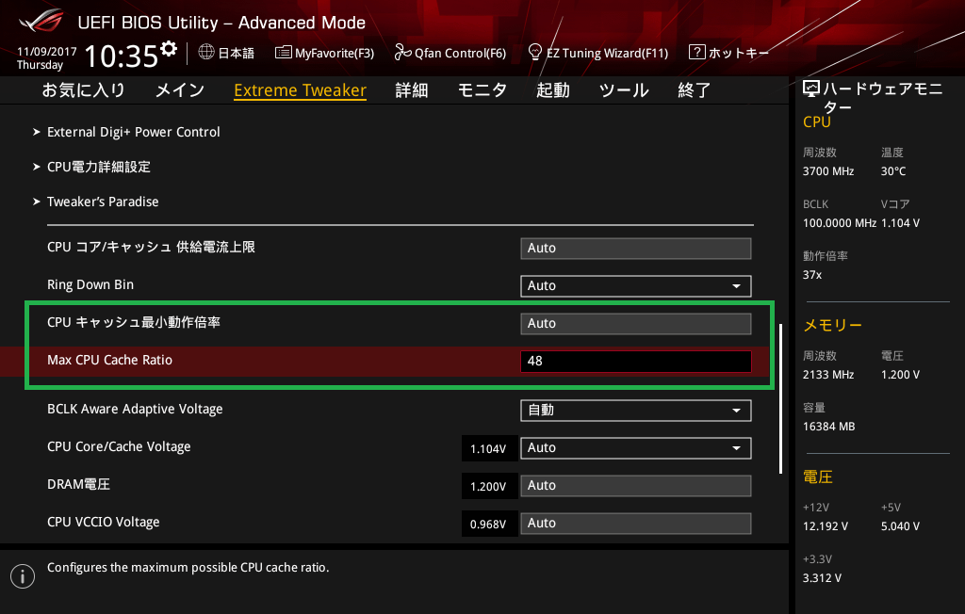Click the 5.040 V reading
This screenshot has width=965, height=614.
coord(900,526)
